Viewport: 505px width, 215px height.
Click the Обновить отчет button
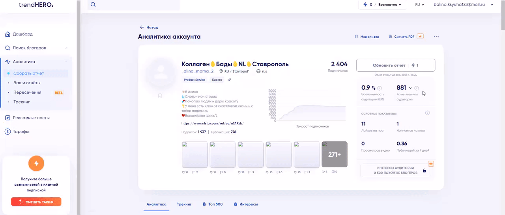tap(395, 65)
